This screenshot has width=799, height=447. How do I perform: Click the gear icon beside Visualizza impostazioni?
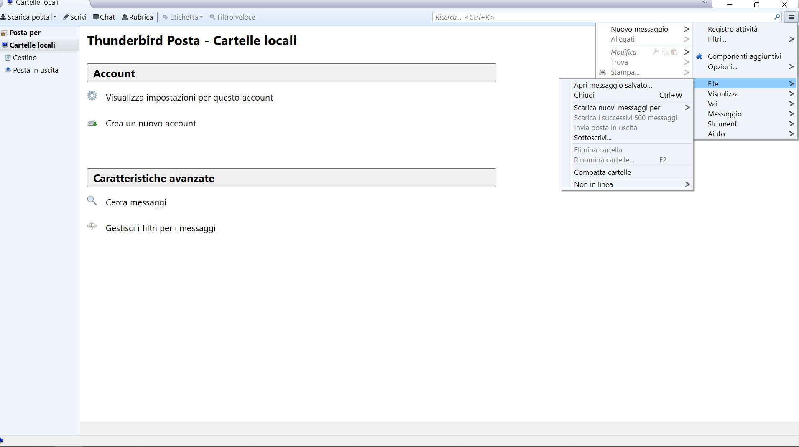point(92,96)
